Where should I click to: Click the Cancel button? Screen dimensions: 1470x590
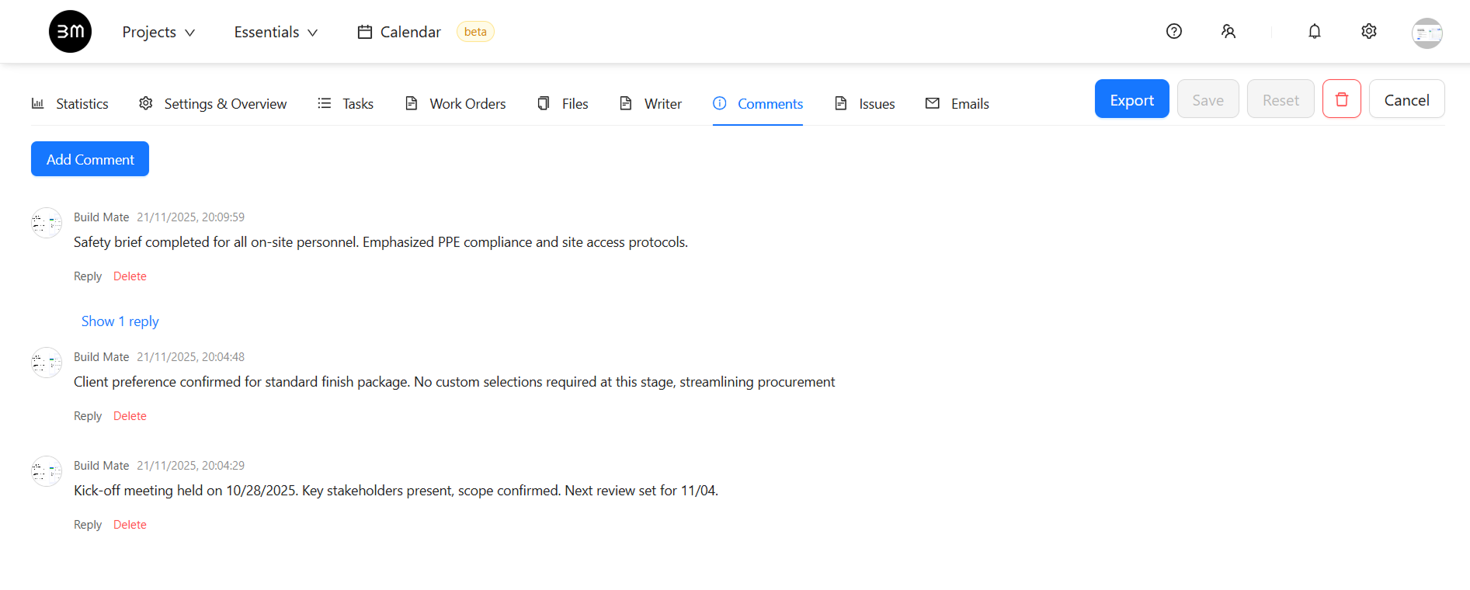point(1407,99)
